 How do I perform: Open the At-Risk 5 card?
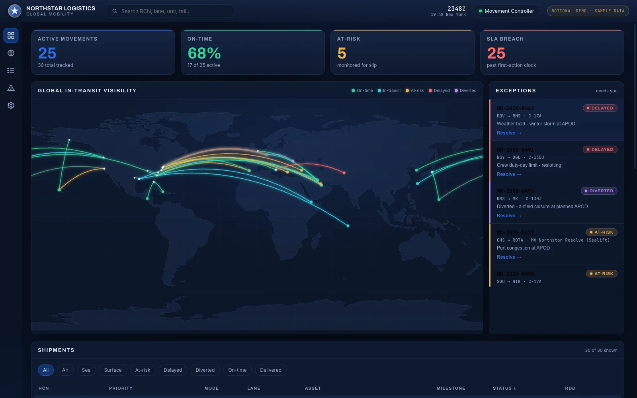pyautogui.click(x=403, y=52)
